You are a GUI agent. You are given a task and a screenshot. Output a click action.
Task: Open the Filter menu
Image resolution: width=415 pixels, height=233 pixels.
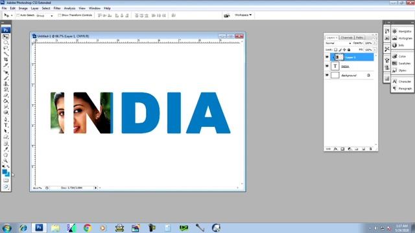click(x=57, y=8)
